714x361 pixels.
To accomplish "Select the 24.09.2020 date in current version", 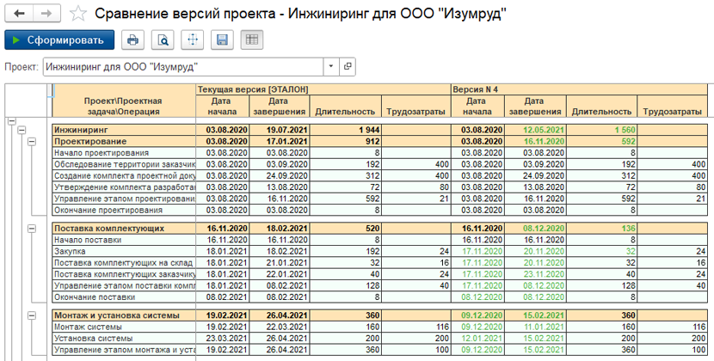I will pyautogui.click(x=280, y=175).
